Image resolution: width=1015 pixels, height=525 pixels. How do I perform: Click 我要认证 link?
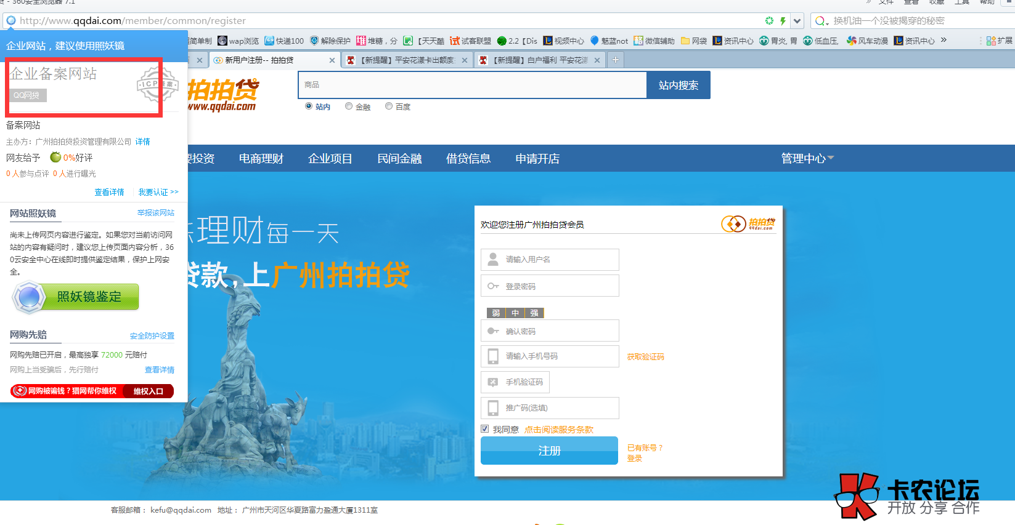point(158,192)
